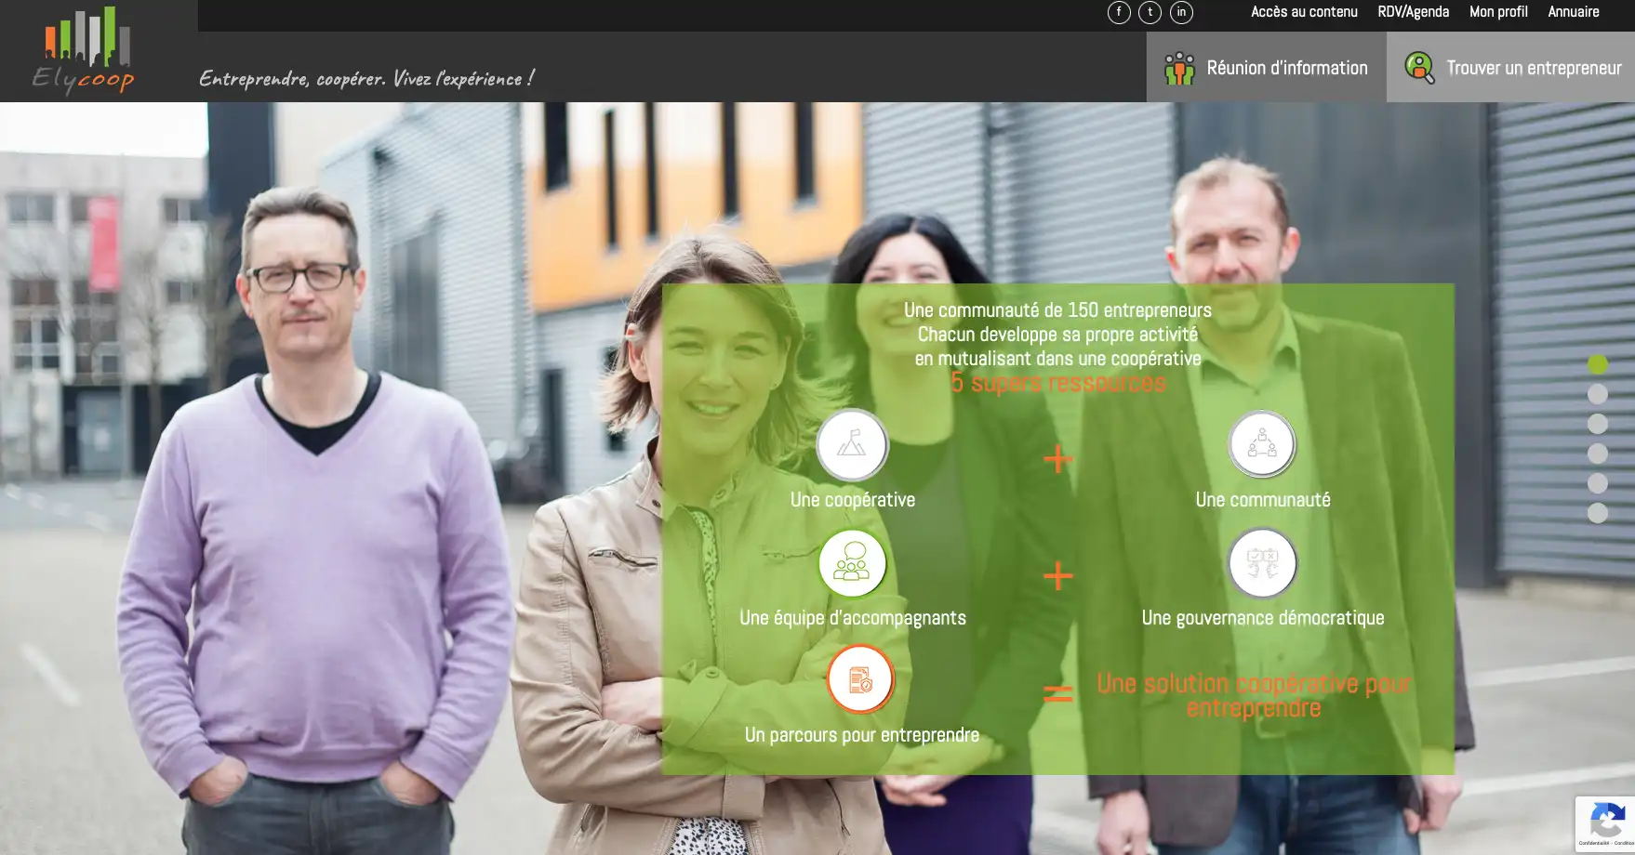
Task: Go to Accès au contenu
Action: [x=1304, y=12]
